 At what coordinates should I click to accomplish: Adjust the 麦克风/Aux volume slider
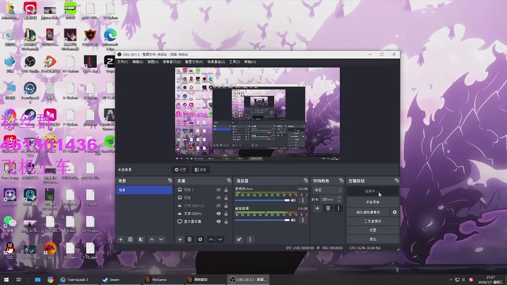[x=262, y=200]
